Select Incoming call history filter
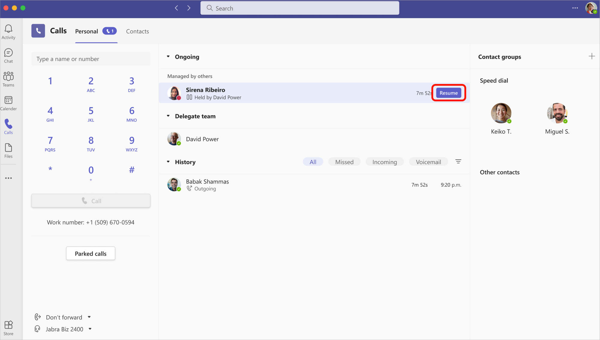 [384, 161]
